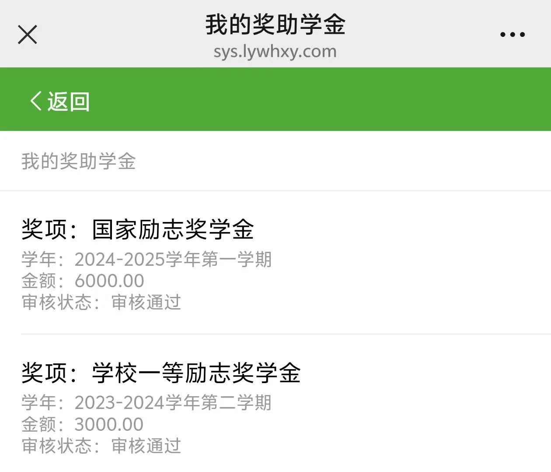Tap the 奖项 label of first entry

pyautogui.click(x=44, y=229)
